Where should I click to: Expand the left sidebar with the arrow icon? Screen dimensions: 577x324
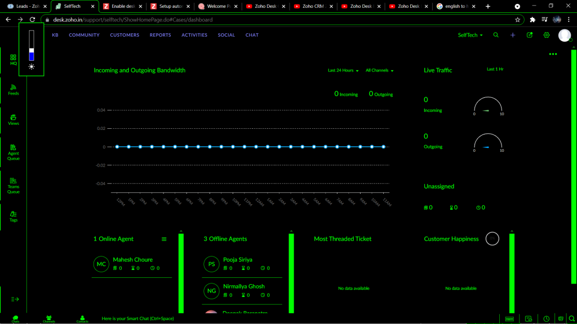click(15, 299)
